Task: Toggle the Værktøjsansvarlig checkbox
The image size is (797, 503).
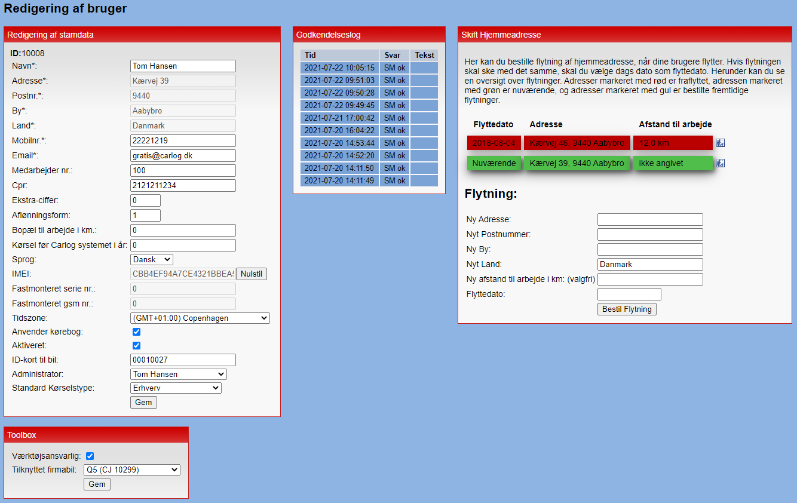Action: pyautogui.click(x=90, y=456)
